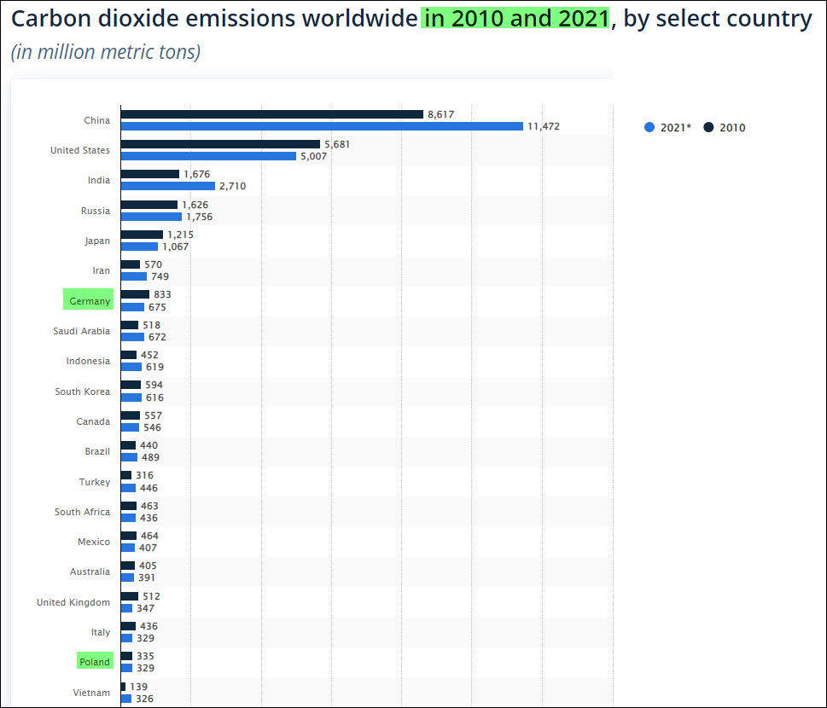Click the blue 2021* legend dot
Screen dimensions: 827x708
649,128
